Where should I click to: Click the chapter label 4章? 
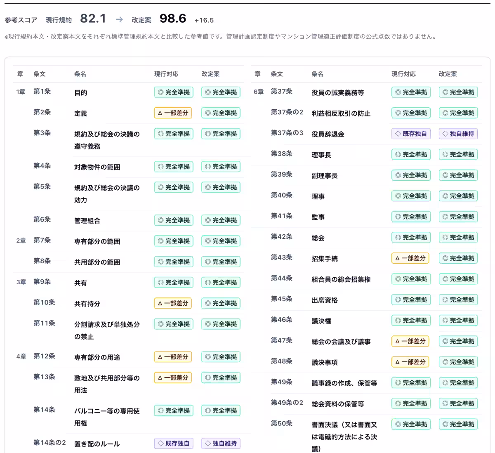[21, 356]
